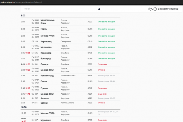Image resolution: width=183 pixels, height=122 pixels.
Task: Click the date and time text 3 июня
Action: click(168, 9)
